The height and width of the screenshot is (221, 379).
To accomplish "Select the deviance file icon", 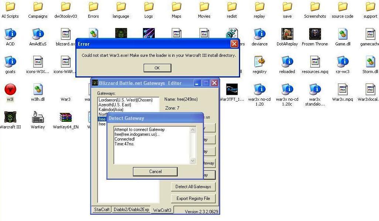I will (259, 34).
